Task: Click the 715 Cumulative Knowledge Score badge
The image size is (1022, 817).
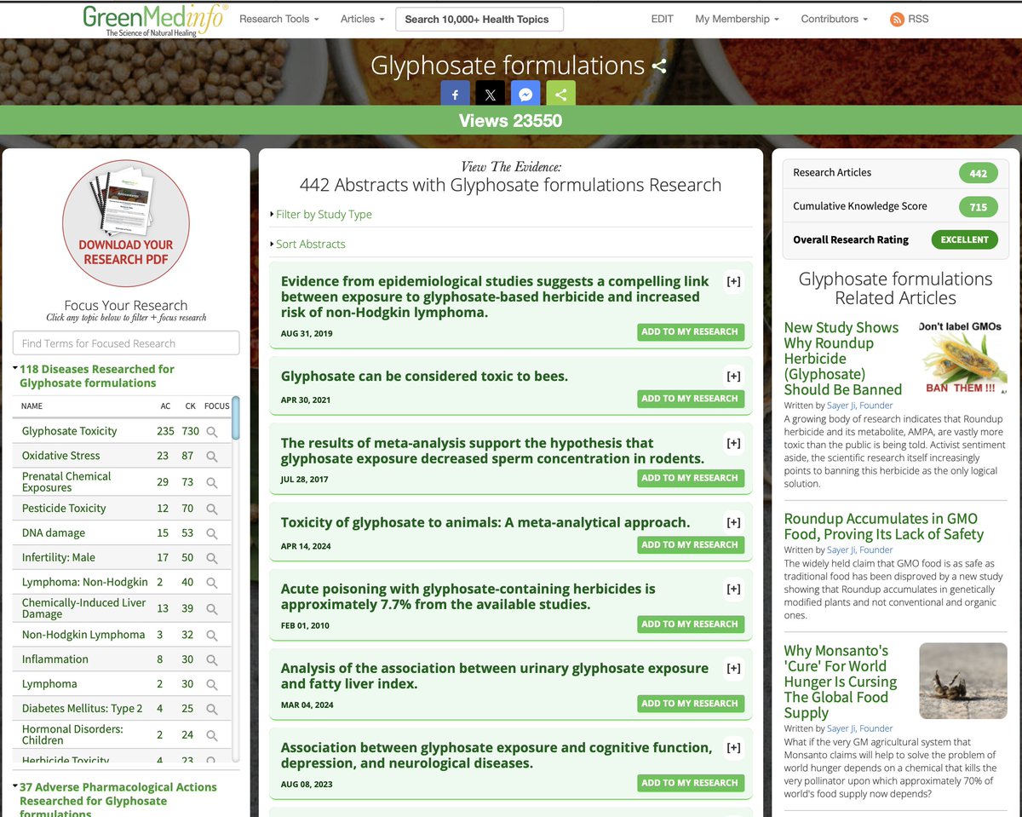Action: [x=979, y=206]
